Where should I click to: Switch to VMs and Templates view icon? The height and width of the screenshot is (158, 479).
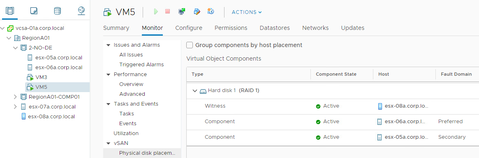34,11
